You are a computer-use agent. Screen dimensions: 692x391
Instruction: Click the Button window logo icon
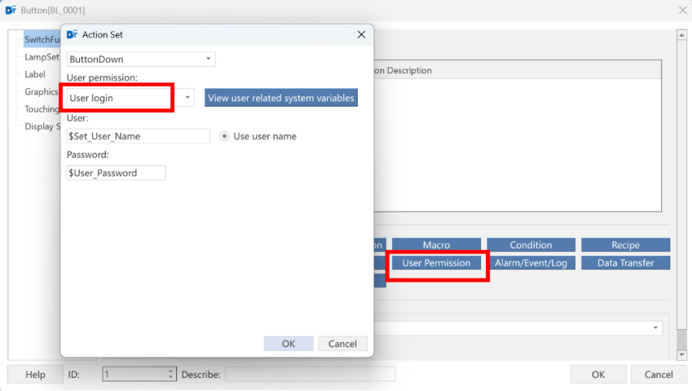(11, 10)
